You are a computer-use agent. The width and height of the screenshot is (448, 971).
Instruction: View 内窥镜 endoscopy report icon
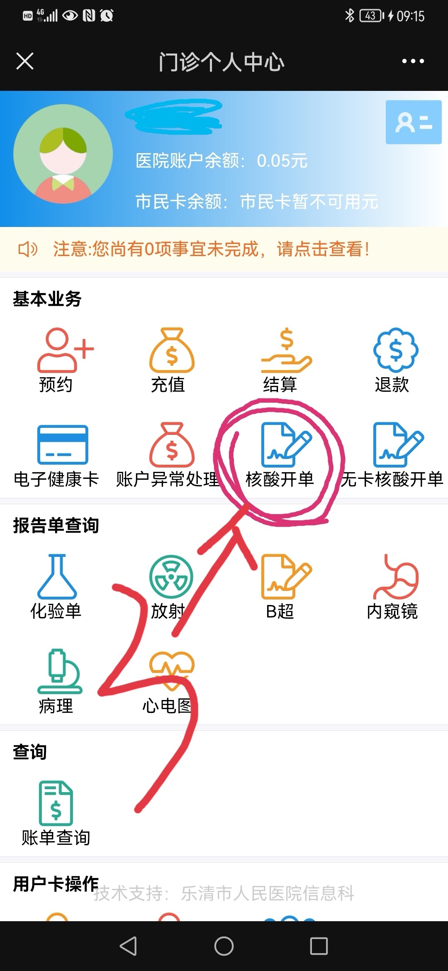tap(396, 576)
